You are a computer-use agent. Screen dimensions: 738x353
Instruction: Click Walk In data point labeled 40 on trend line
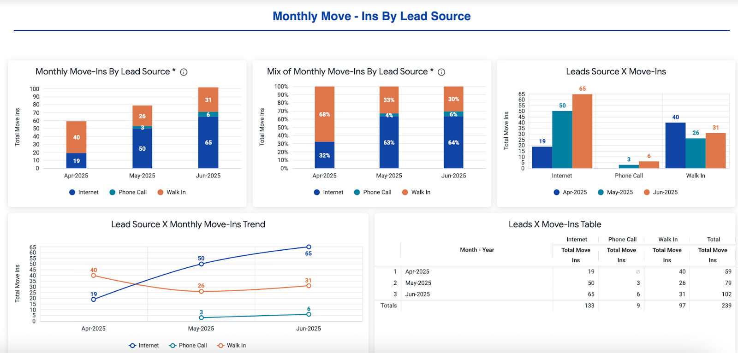click(94, 276)
